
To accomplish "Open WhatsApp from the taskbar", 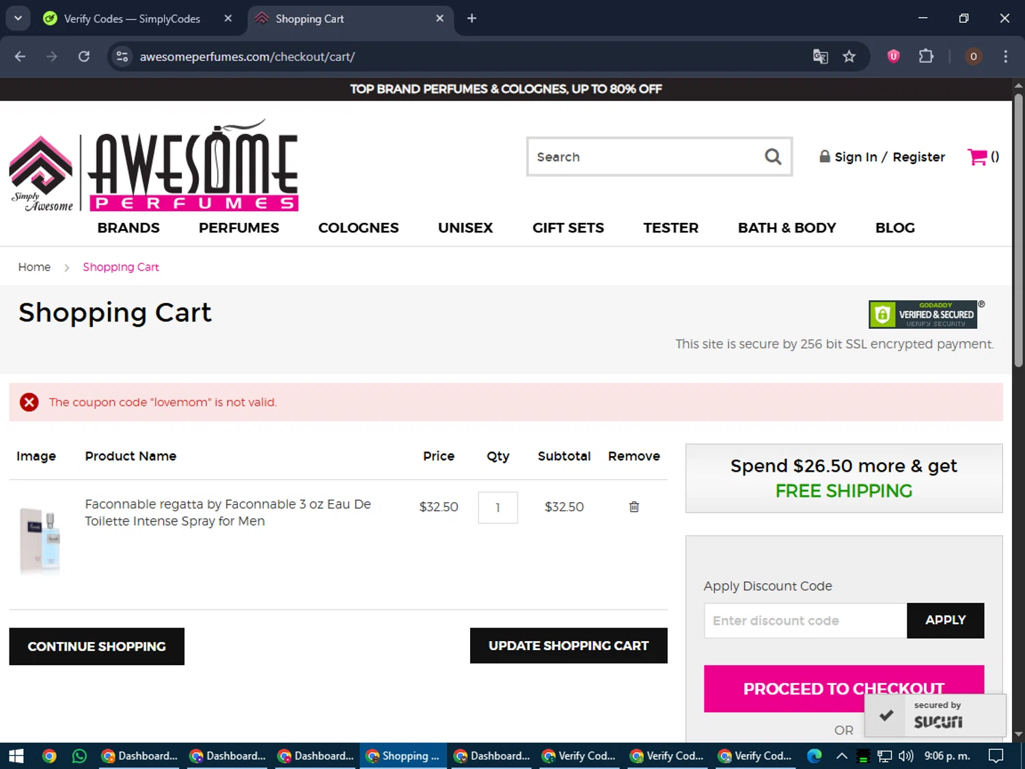I will (80, 755).
